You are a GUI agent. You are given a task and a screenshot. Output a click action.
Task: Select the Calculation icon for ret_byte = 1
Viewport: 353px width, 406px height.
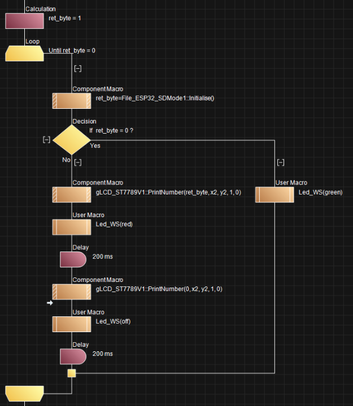click(24, 21)
